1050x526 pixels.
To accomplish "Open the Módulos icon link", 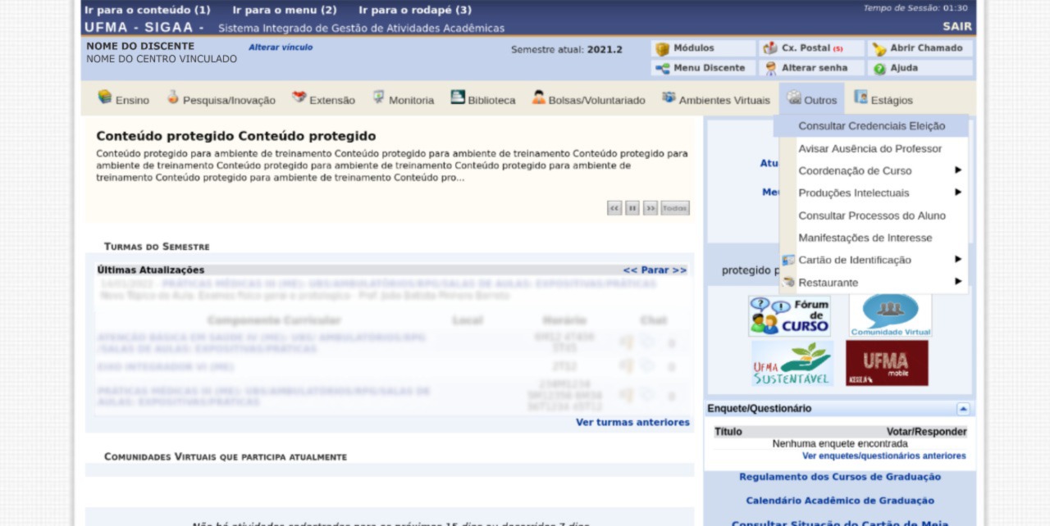I will click(x=663, y=49).
